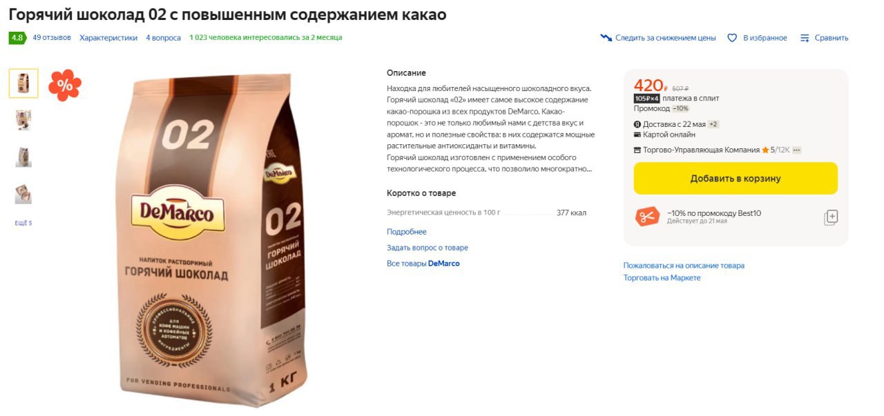Screen dimensions: 884x416
Task: Open the 49 отзывов reviews tab
Action: [52, 38]
